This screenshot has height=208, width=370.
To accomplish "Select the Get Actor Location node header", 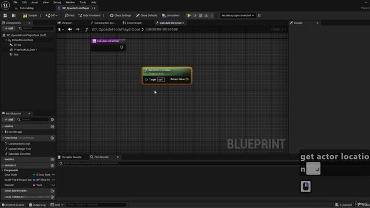I will point(167,72).
